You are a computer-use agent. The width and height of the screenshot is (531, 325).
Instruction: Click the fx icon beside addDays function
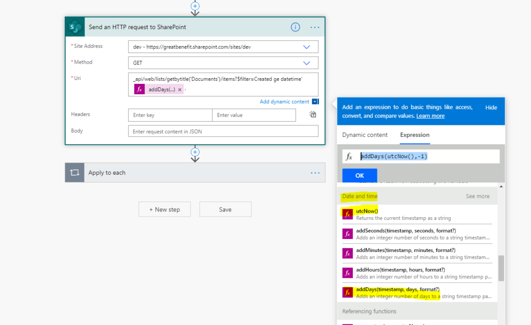point(347,292)
